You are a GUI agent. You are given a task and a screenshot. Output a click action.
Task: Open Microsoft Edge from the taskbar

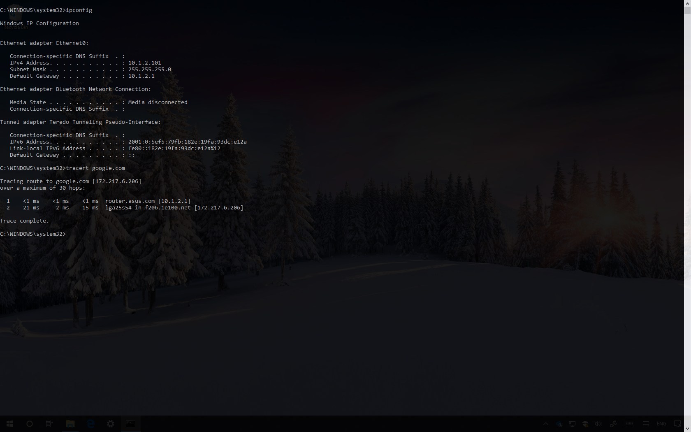[x=90, y=424]
